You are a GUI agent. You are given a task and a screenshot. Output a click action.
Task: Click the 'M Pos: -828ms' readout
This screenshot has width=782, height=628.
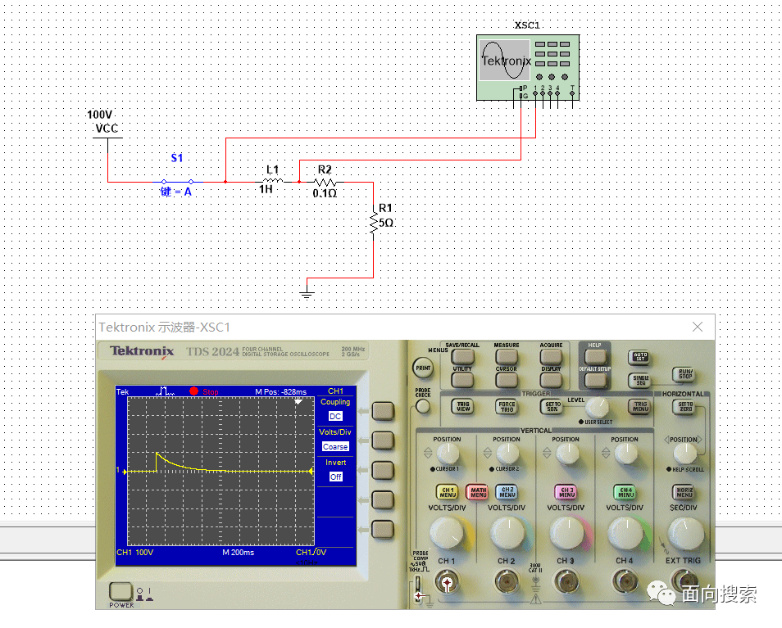(x=281, y=392)
